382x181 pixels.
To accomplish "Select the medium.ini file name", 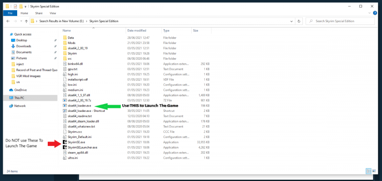I will coord(74,90).
